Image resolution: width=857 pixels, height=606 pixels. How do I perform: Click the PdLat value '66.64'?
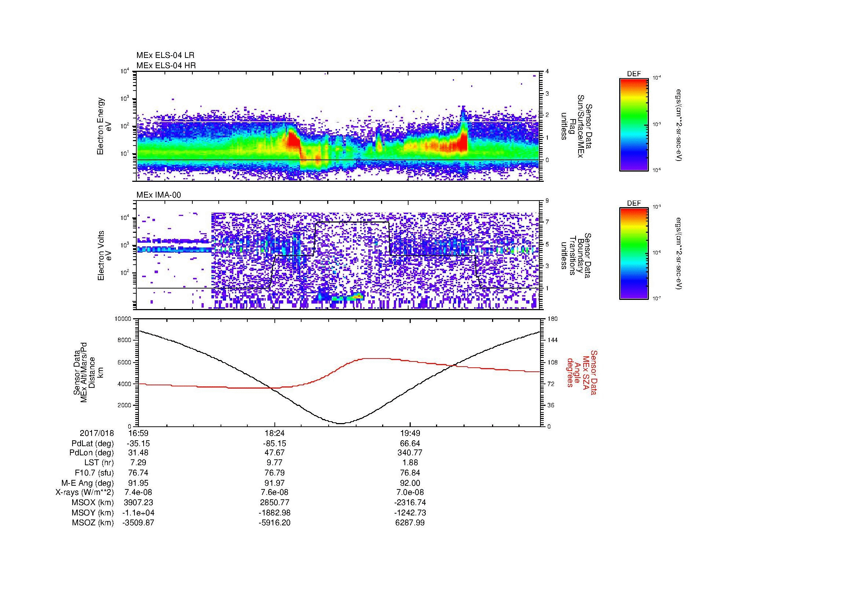410,444
